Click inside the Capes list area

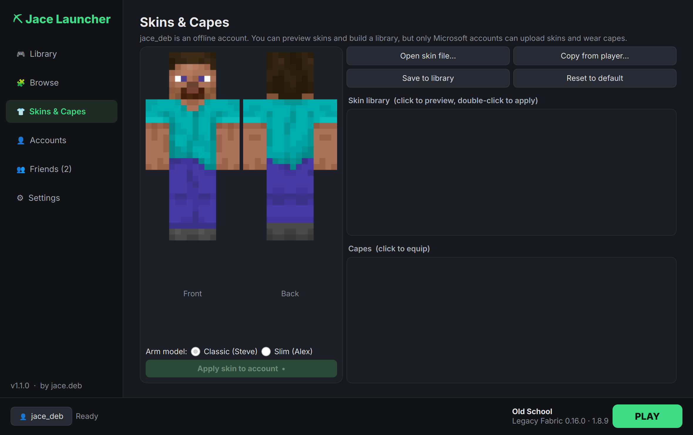512,320
